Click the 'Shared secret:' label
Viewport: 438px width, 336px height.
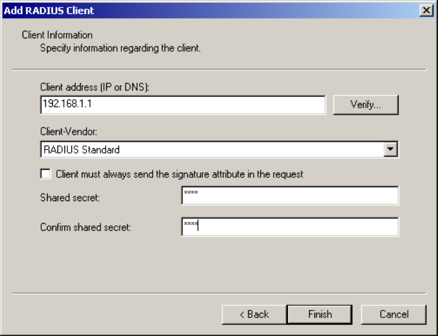(x=70, y=198)
